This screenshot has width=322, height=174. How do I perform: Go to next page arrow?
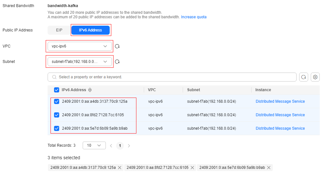(x=129, y=146)
